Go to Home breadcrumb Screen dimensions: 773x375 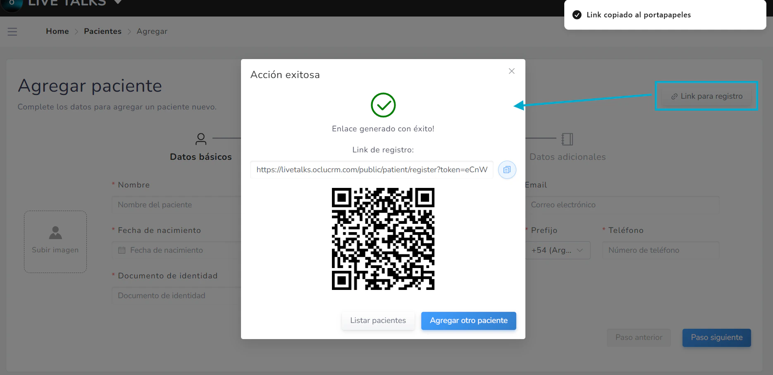[57, 31]
